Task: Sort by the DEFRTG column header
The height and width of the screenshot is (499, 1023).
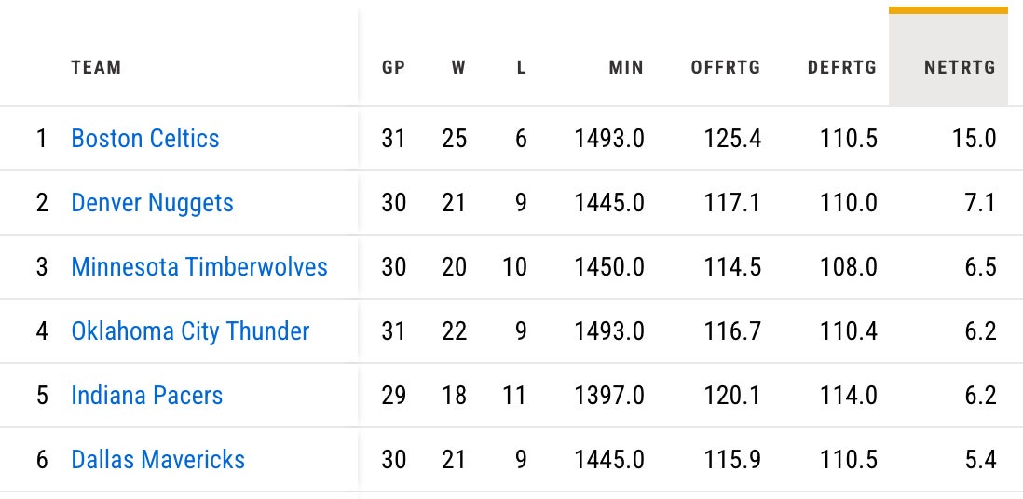Action: [842, 67]
